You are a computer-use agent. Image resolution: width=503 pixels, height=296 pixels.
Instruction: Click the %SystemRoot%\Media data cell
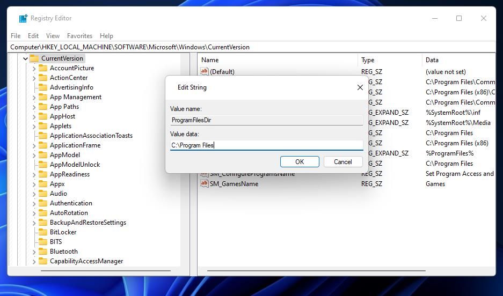click(458, 123)
